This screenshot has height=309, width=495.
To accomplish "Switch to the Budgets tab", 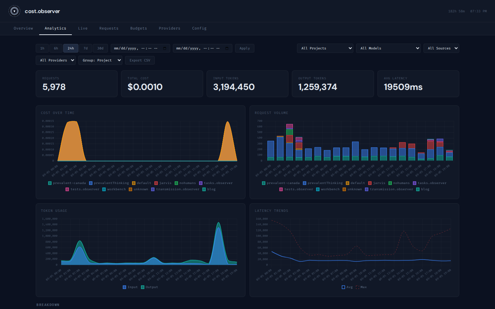I will click(139, 28).
